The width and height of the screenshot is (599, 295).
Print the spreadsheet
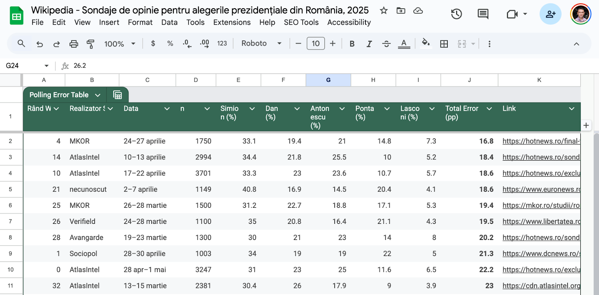tap(74, 44)
